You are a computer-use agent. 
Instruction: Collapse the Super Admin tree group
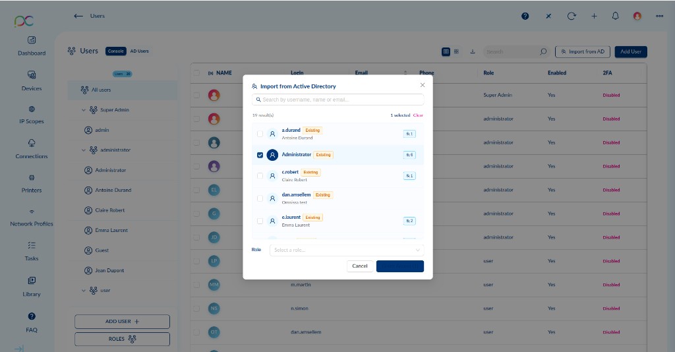pos(84,110)
